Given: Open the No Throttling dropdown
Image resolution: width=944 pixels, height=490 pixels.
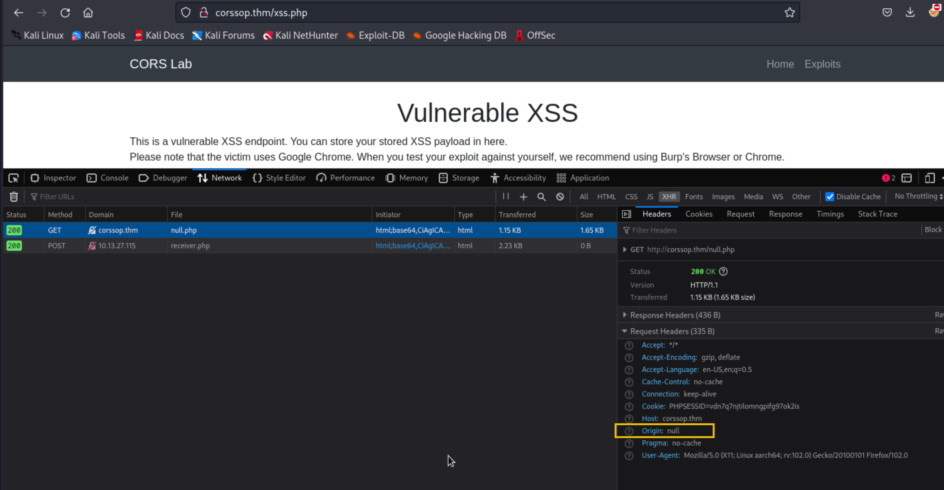Looking at the screenshot, I should [x=918, y=196].
